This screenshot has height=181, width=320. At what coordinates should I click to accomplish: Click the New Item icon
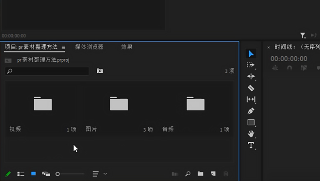point(213,174)
